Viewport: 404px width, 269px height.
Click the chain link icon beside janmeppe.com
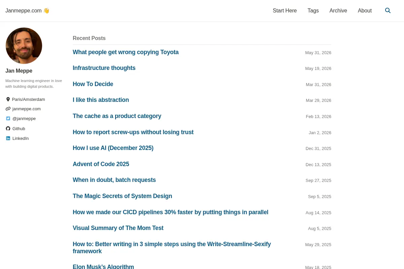(x=8, y=109)
